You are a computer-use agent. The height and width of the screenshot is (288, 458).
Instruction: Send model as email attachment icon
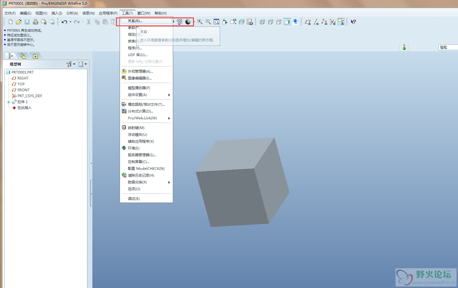(44, 22)
